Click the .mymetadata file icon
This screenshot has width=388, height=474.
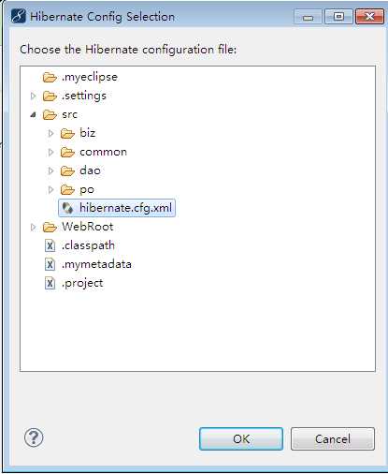point(50,264)
